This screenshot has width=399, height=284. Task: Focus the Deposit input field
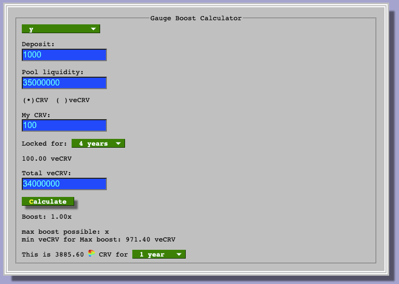(64, 55)
